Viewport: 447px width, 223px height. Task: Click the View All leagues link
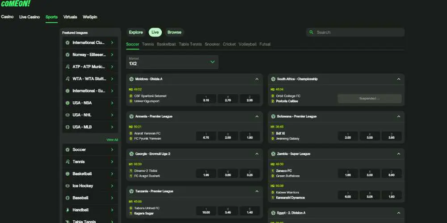(112, 140)
